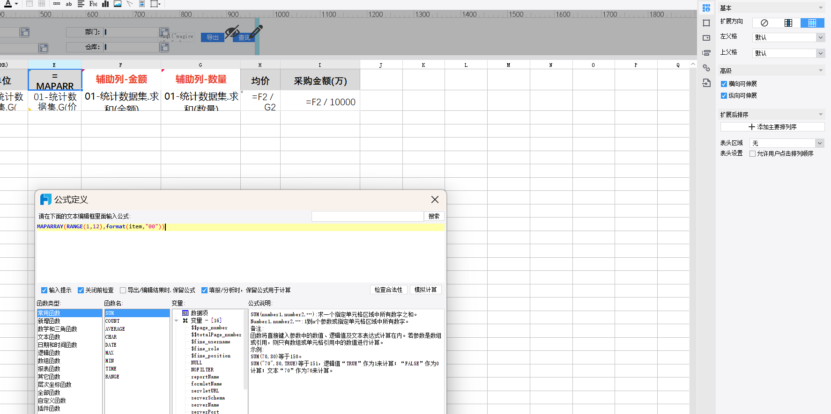This screenshot has width=831, height=414.
Task: Click the formula search input field
Action: [368, 216]
